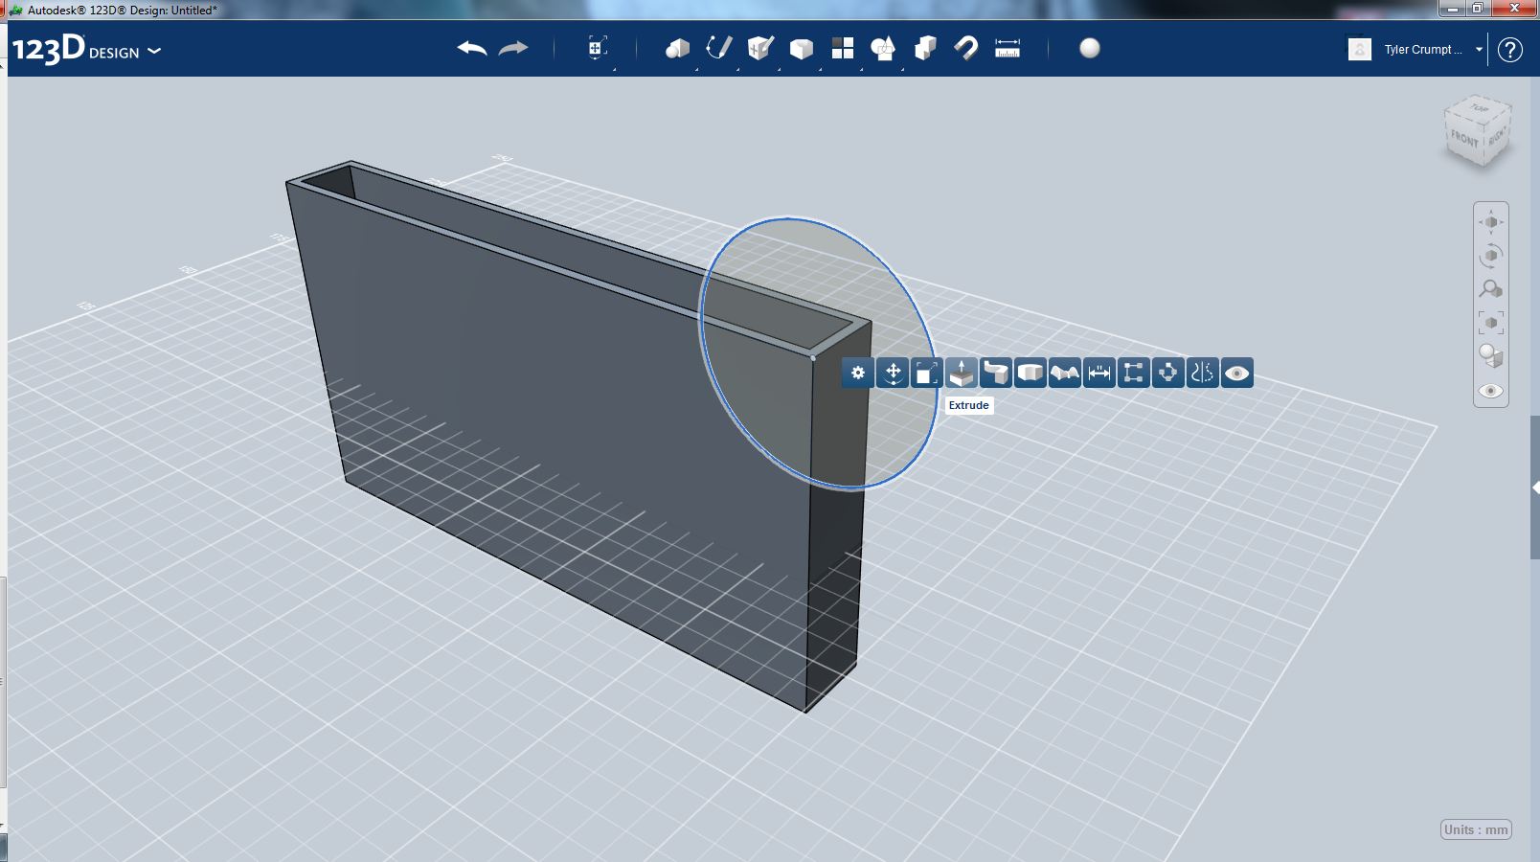This screenshot has height=862, width=1540.
Task: Activate the Orbit navigation tool
Action: point(1491,256)
